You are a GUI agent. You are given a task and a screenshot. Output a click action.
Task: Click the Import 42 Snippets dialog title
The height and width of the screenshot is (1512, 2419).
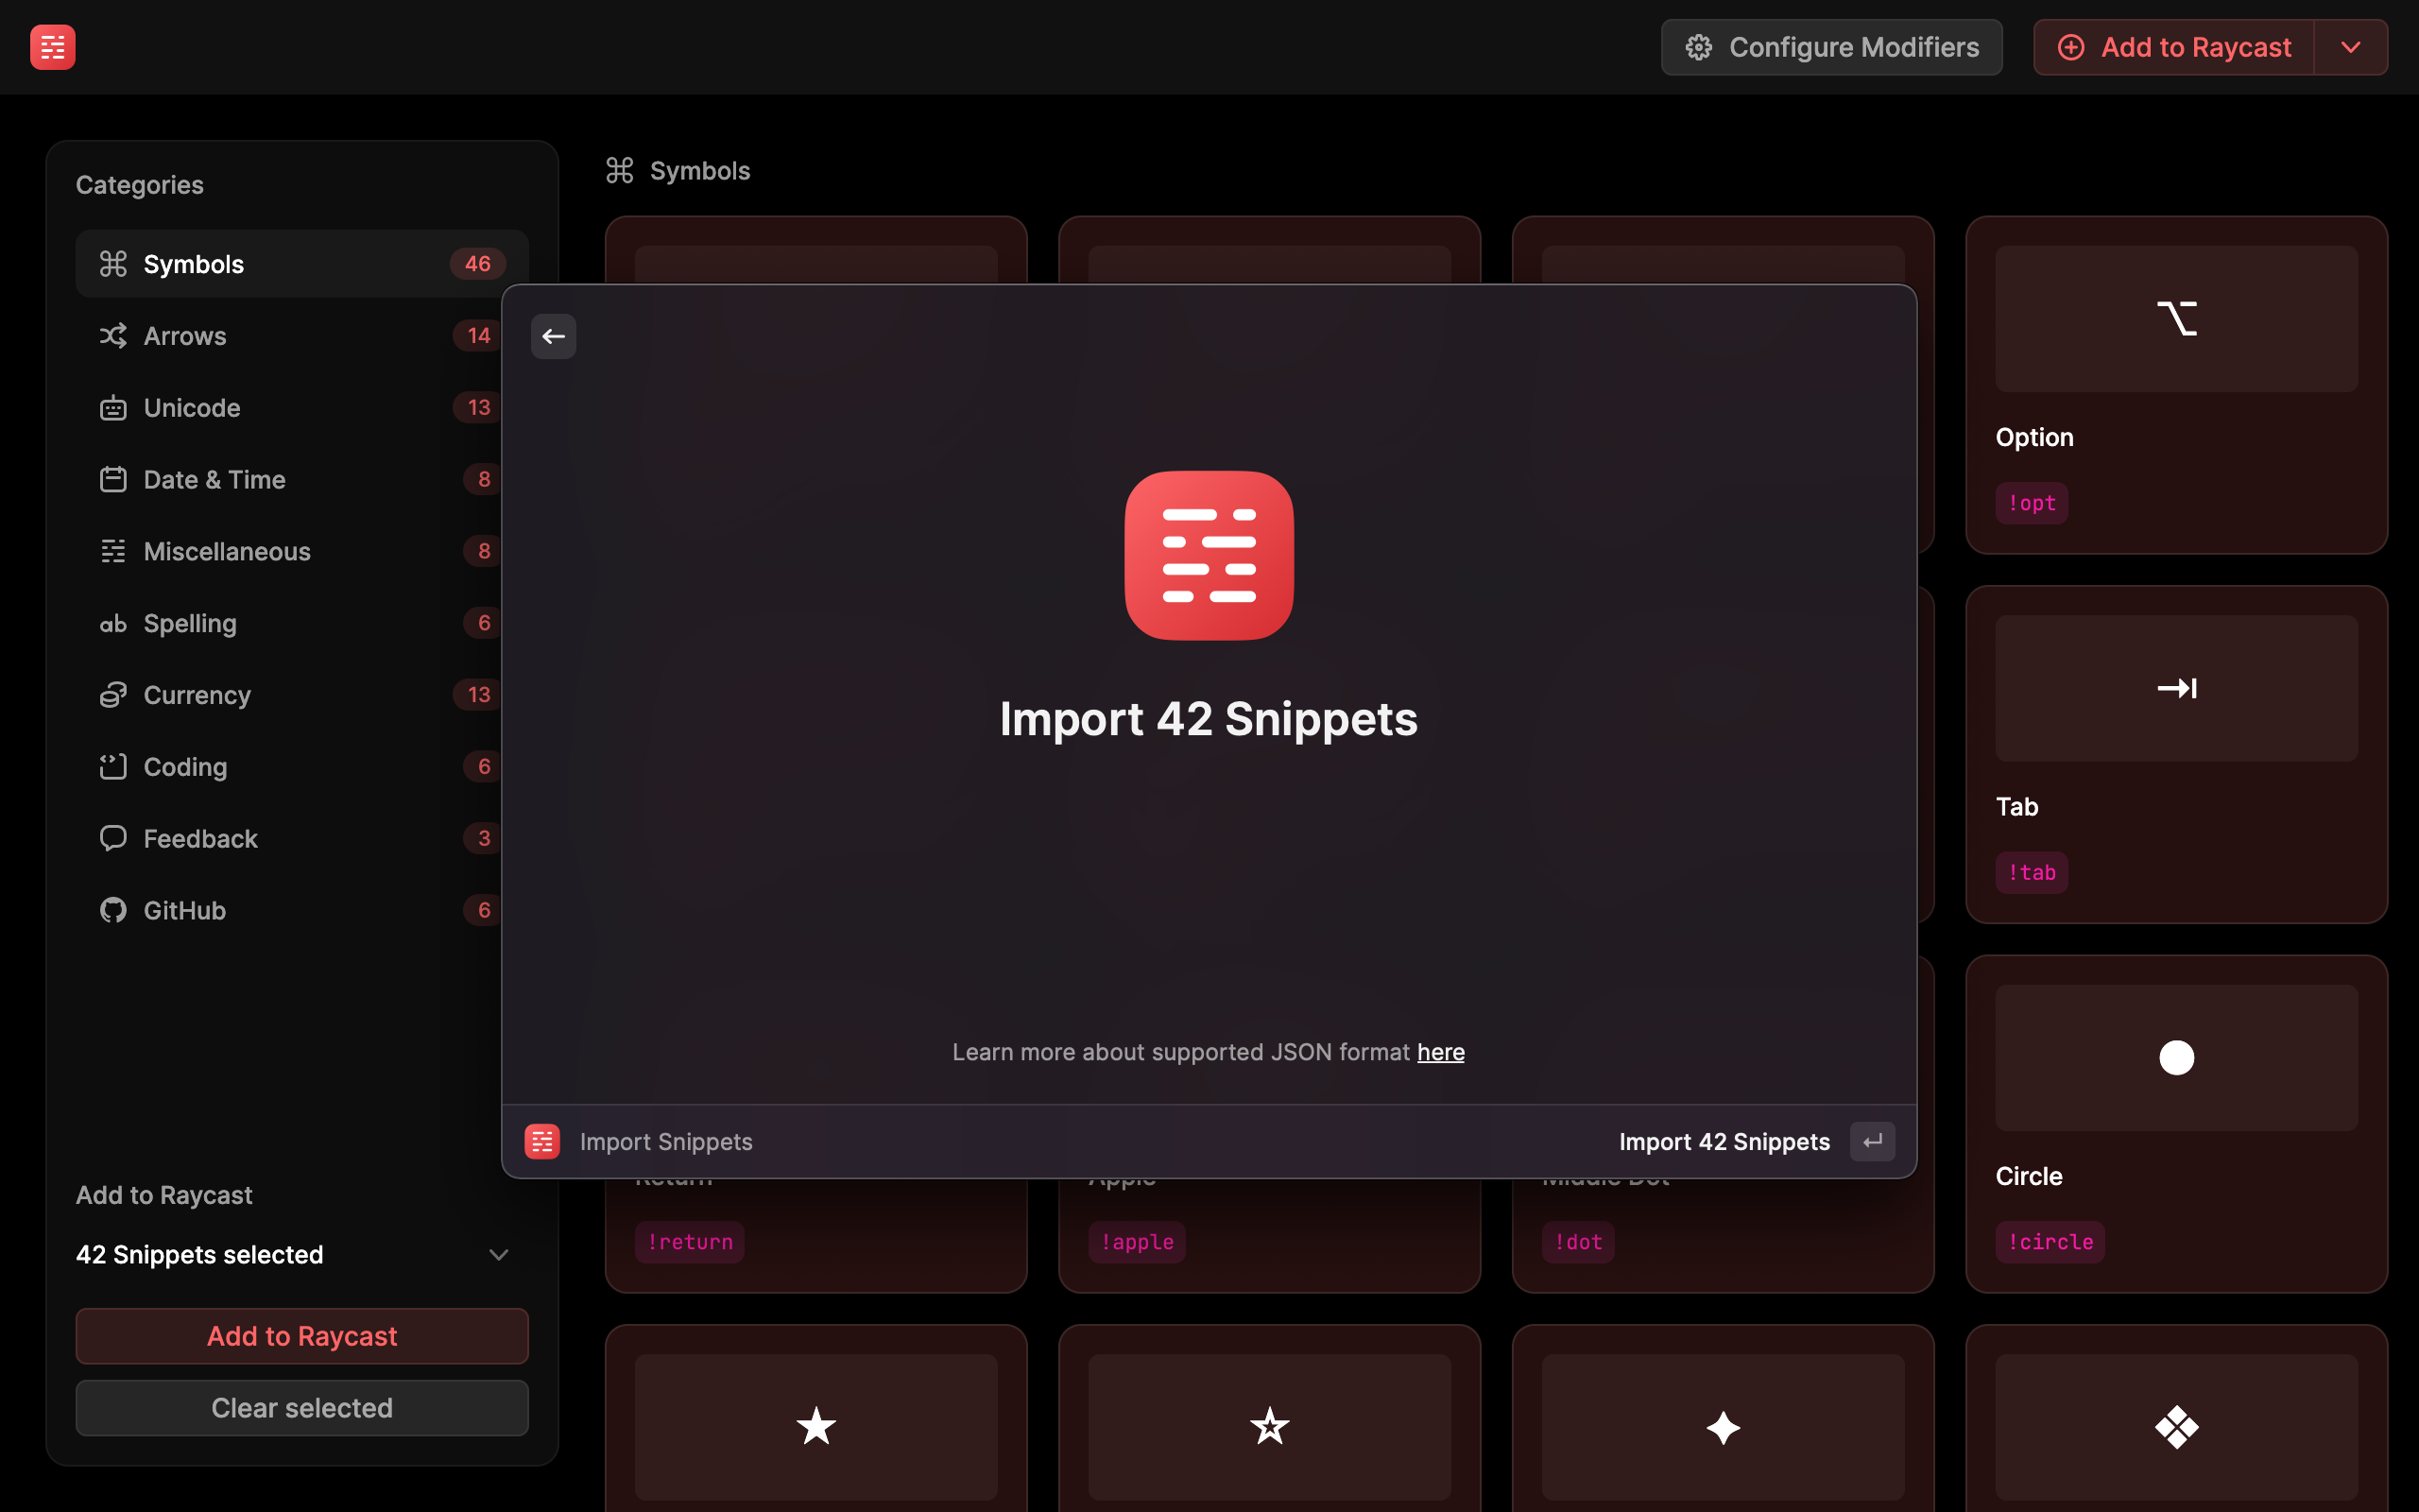[1209, 719]
